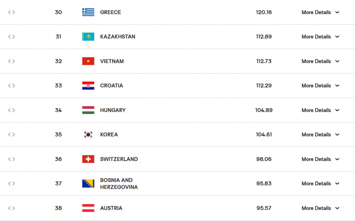The width and height of the screenshot is (355, 221).
Task: Click the Switzerland flag icon
Action: 88,159
